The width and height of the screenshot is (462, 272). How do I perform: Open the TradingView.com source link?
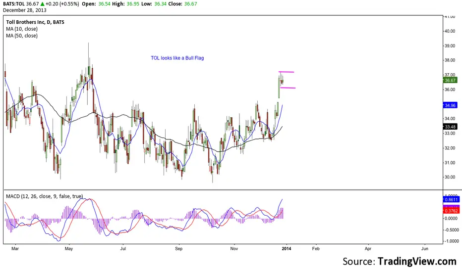click(417, 261)
